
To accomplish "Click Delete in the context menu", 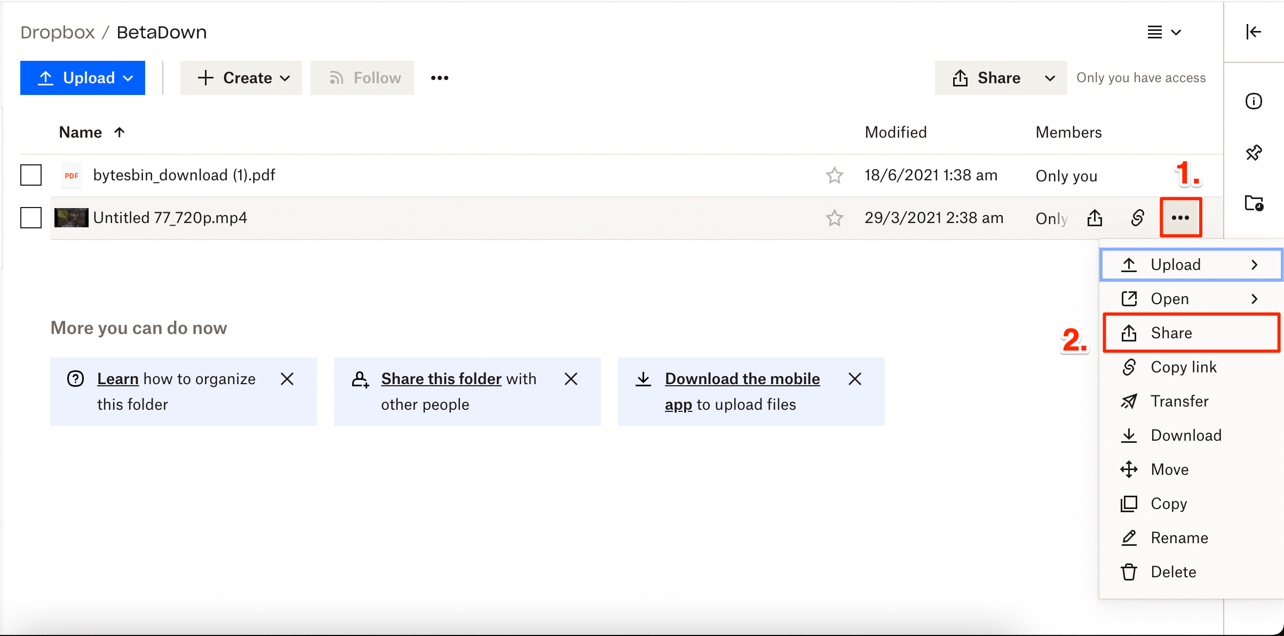I will 1173,572.
